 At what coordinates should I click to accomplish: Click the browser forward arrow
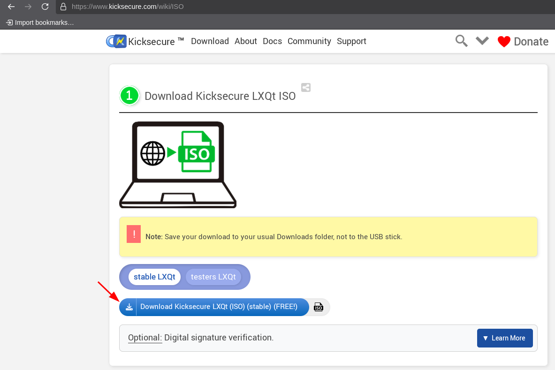pyautogui.click(x=28, y=7)
